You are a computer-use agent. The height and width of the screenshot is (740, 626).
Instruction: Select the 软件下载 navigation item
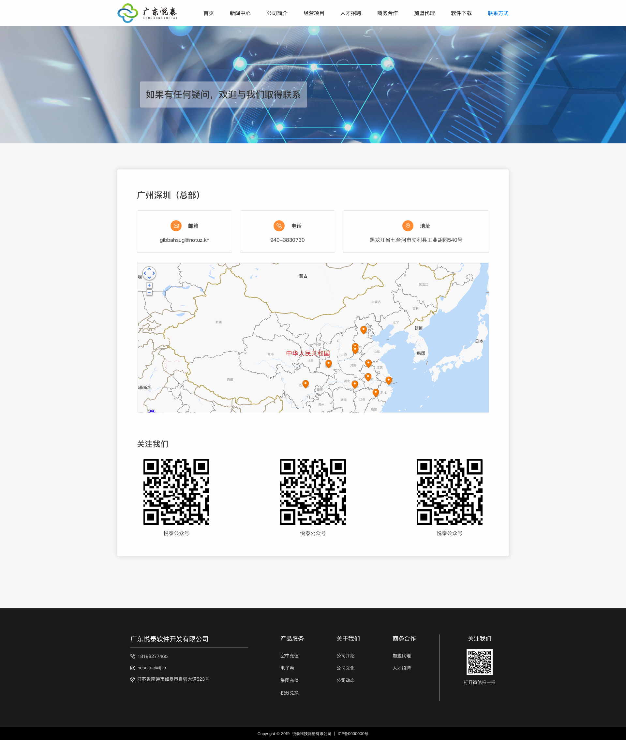coord(461,13)
